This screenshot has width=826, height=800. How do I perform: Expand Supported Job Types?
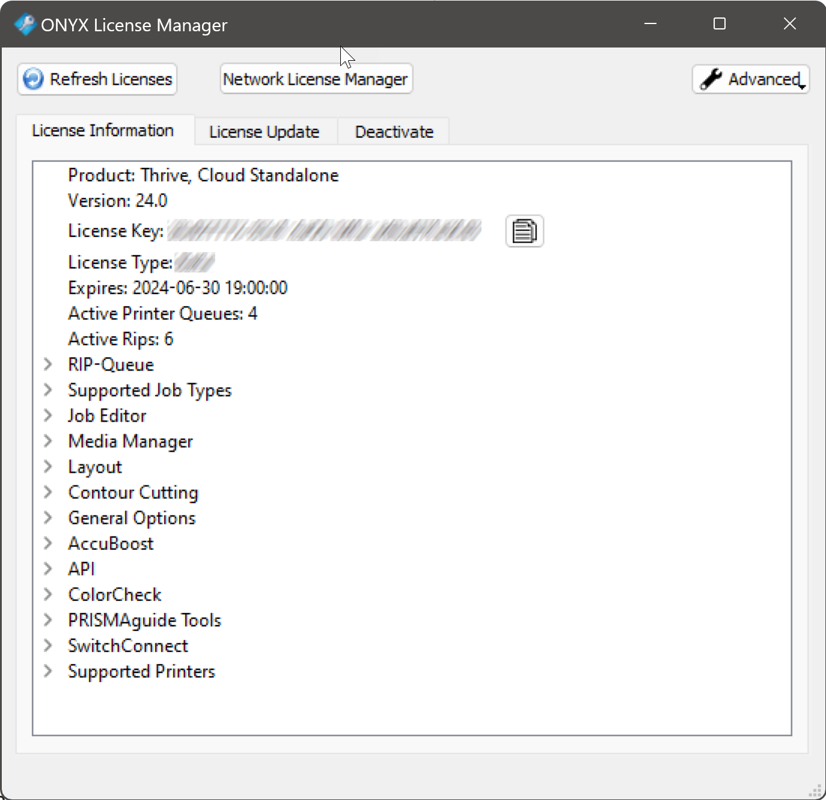pyautogui.click(x=49, y=390)
